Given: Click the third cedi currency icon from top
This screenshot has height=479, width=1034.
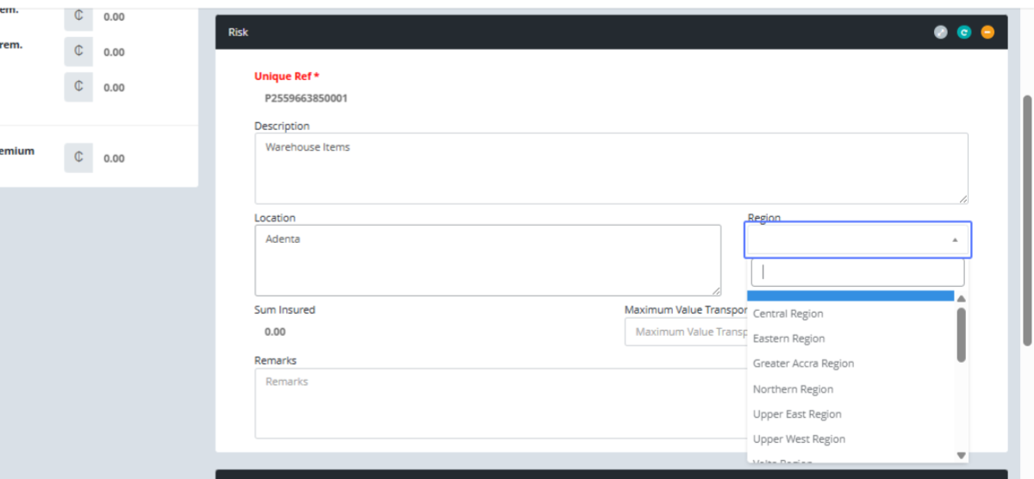Looking at the screenshot, I should pos(78,87).
